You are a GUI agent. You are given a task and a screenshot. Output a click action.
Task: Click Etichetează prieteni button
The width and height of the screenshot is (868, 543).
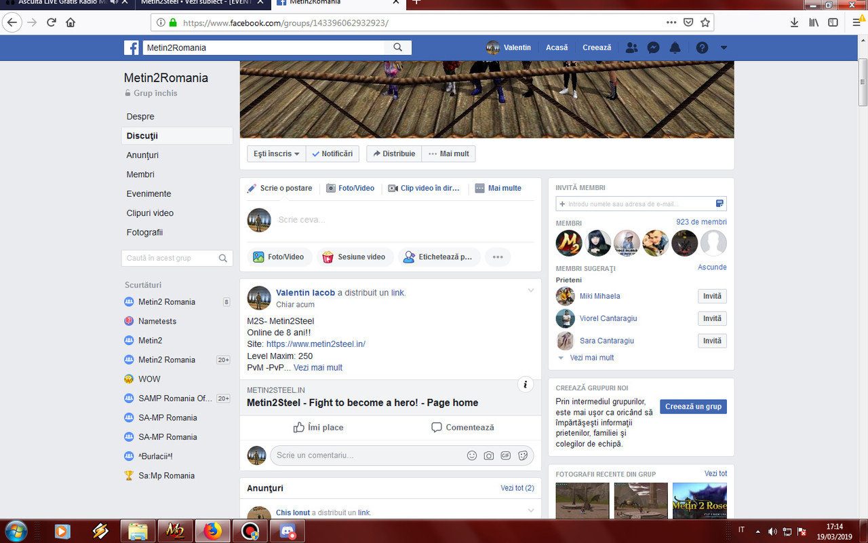point(439,257)
